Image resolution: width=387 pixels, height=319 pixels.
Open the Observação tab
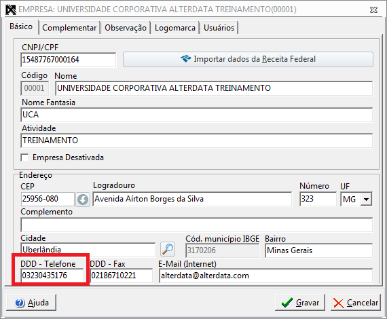126,28
